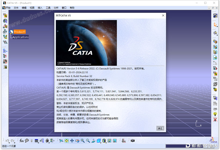Image resolution: width=220 pixels, height=150 pixels.
Task: Click the Undo arrow icon
Action: coord(7,140)
